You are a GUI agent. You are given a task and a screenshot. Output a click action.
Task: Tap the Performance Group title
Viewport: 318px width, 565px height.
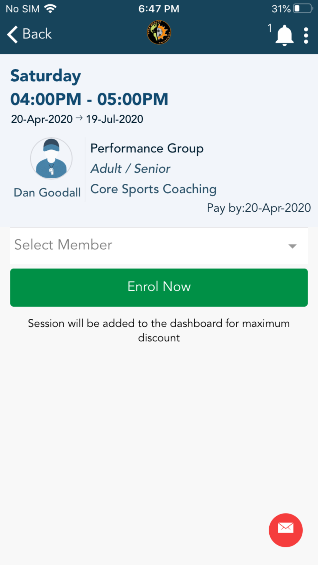(x=147, y=148)
